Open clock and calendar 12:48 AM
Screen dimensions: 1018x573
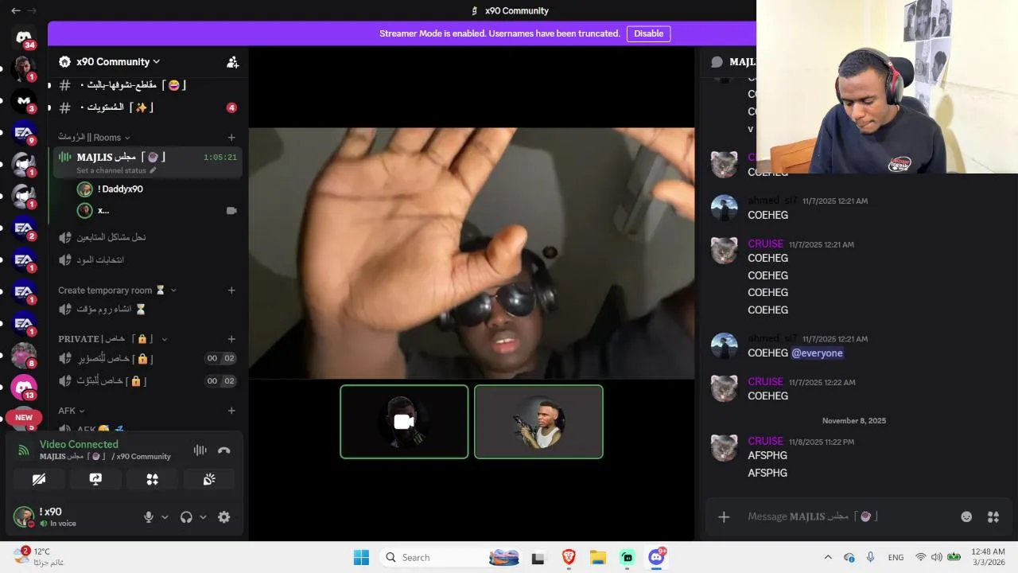tap(988, 556)
